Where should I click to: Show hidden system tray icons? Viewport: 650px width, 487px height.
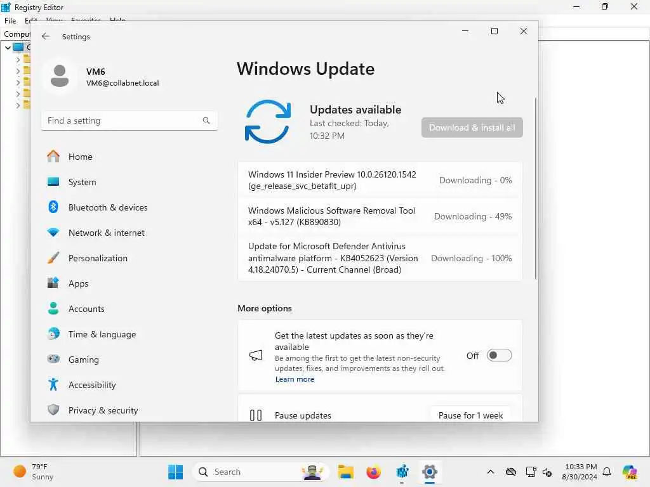click(491, 472)
